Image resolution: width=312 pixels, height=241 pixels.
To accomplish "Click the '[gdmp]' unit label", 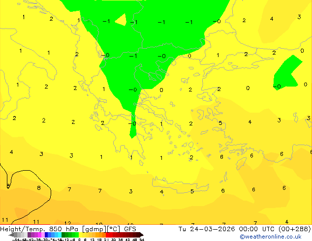I will tap(94, 229).
